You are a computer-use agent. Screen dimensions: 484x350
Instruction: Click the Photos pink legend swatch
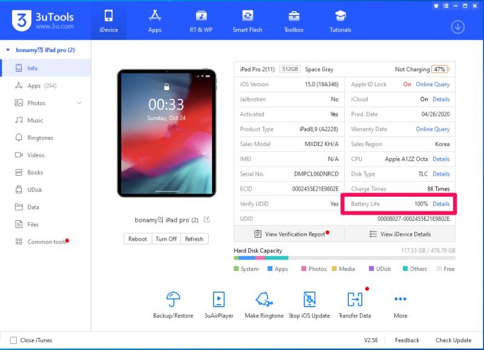pos(304,269)
